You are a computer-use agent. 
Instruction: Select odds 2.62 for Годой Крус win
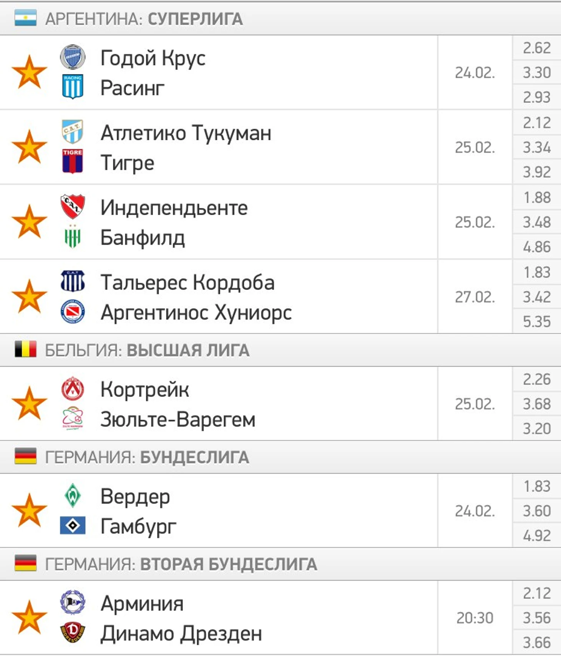[x=537, y=48]
